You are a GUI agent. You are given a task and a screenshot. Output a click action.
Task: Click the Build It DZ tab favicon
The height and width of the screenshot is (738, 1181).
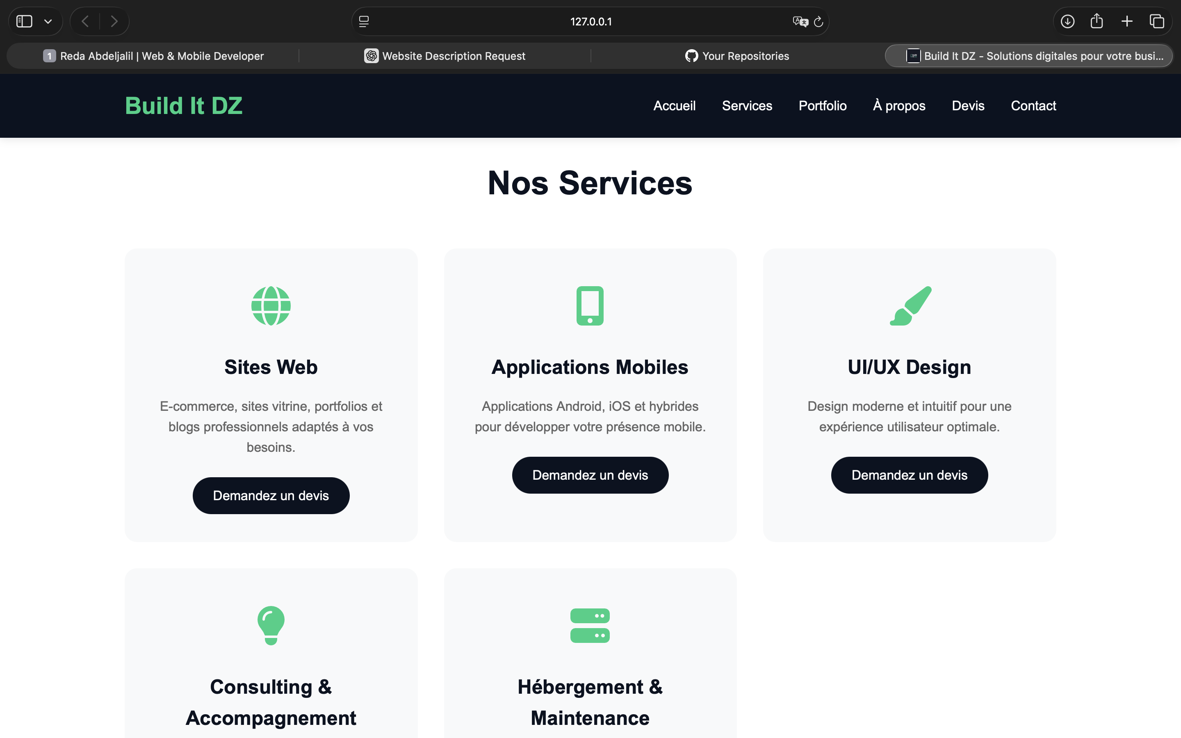point(913,56)
